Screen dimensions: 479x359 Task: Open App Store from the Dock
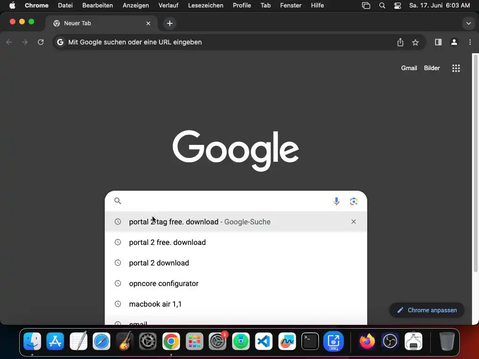tap(55, 341)
